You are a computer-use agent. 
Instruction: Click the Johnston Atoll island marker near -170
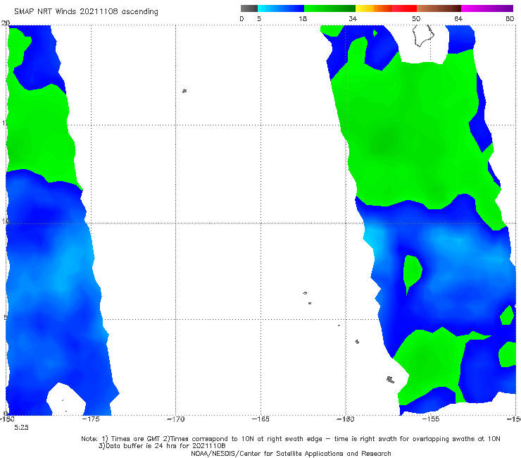pos(184,91)
